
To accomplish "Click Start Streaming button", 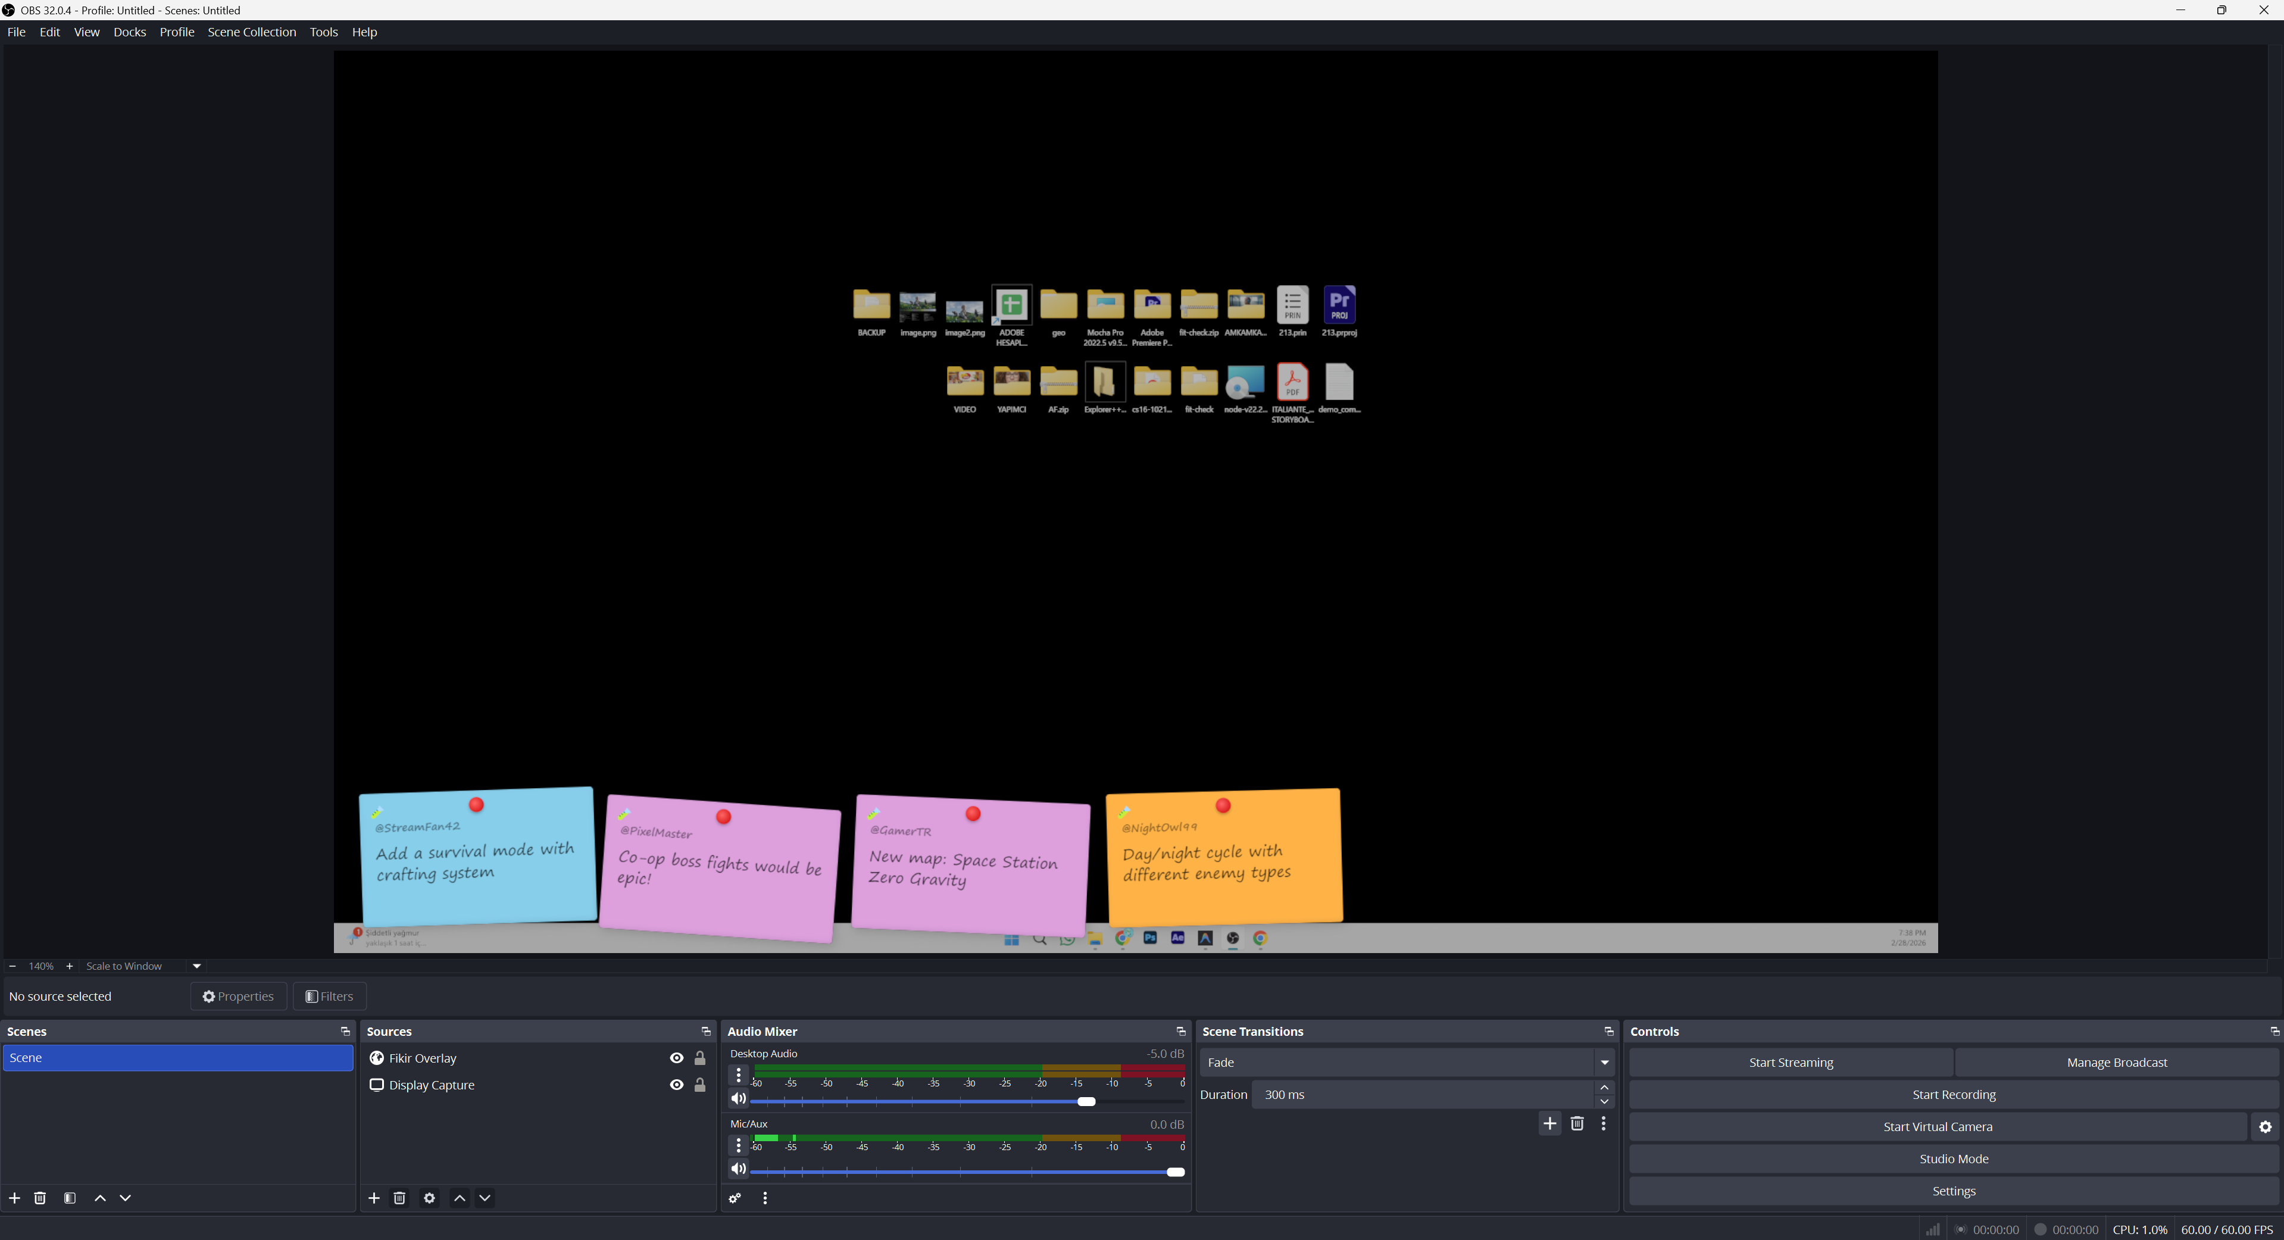I will pyautogui.click(x=1791, y=1063).
